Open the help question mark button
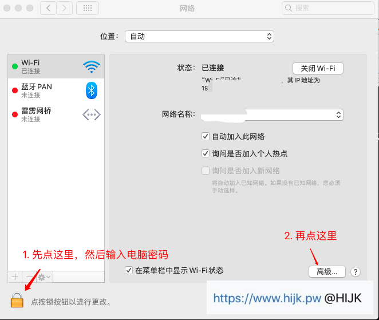Image resolution: width=379 pixels, height=320 pixels. pos(356,271)
